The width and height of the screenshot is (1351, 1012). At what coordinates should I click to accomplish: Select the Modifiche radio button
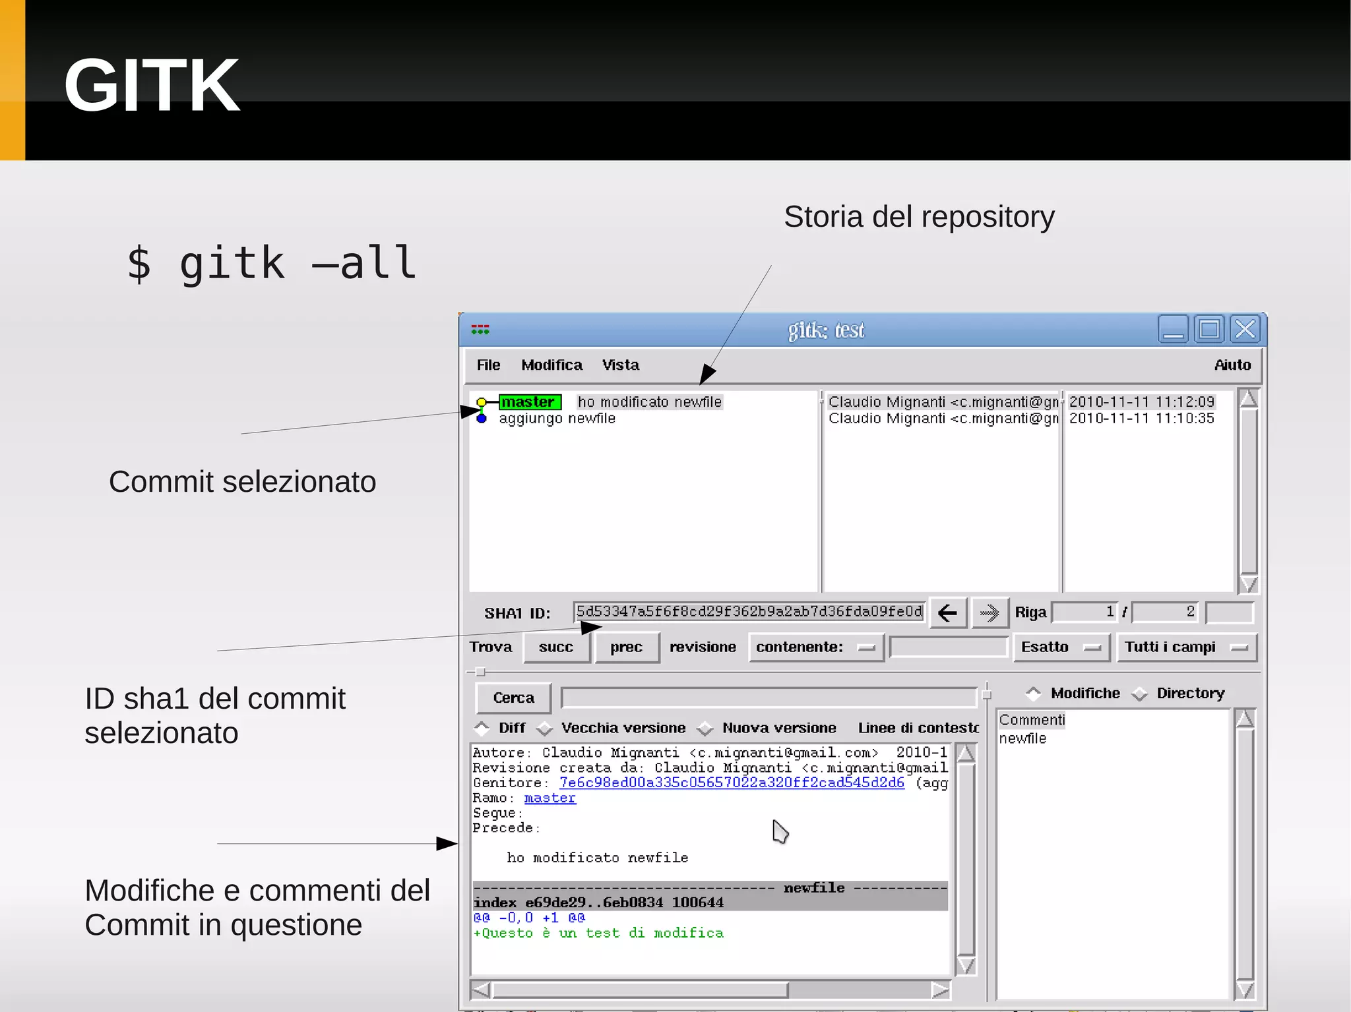(x=1073, y=694)
